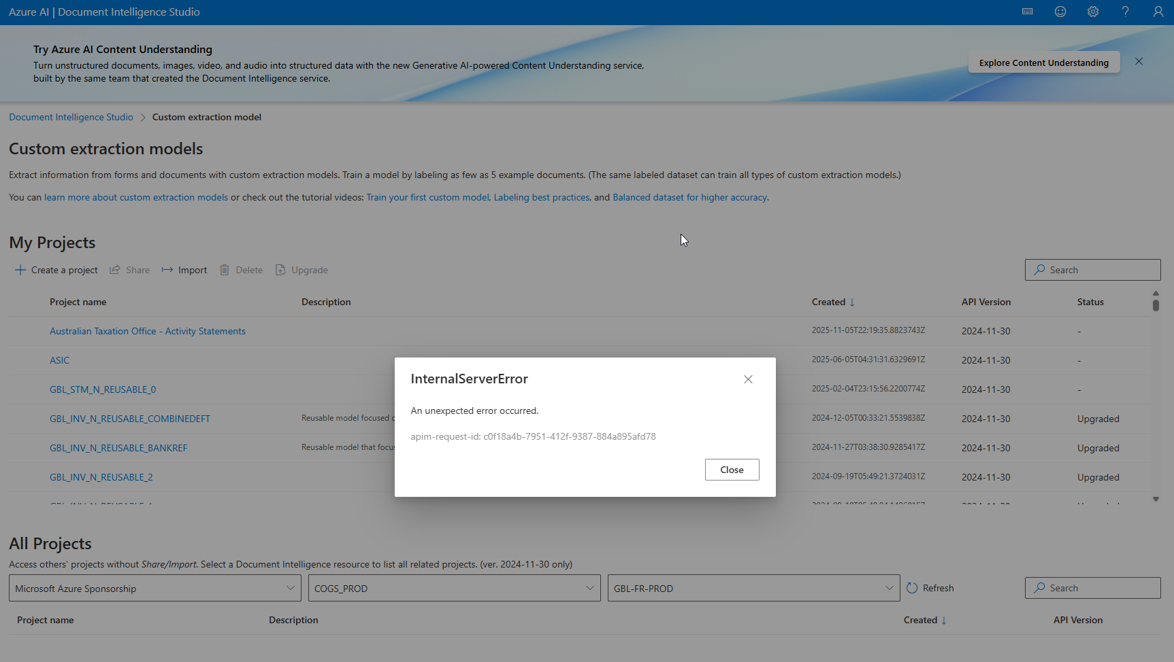Click the My Projects scroll up arrow
Viewport: 1174px width, 662px height.
pos(1156,293)
